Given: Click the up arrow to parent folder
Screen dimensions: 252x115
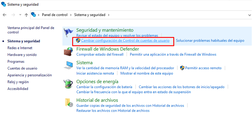Looking at the screenshot, I should click(x=26, y=15).
